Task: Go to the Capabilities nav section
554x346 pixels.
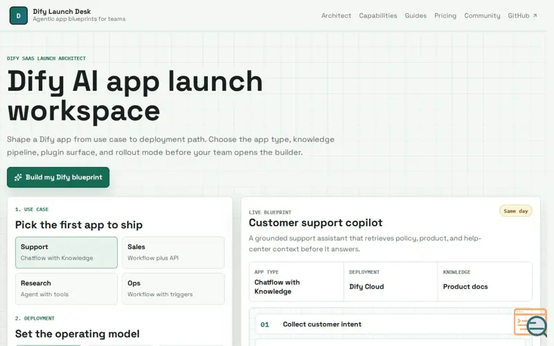Action: pos(377,15)
